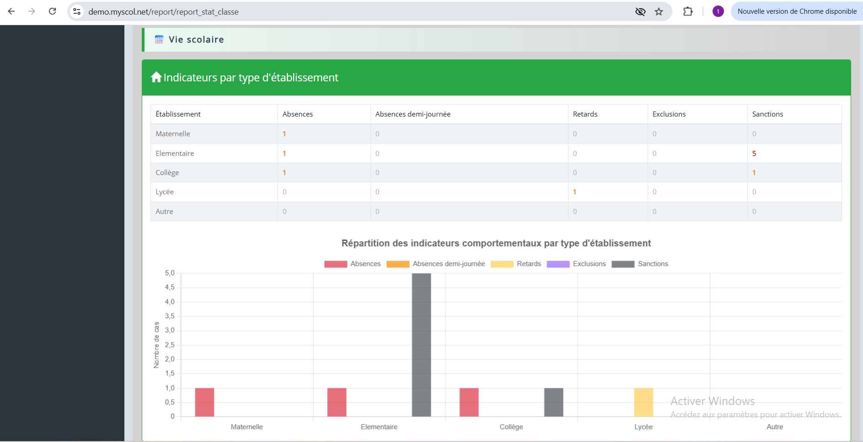863x442 pixels.
Task: Bookmark this page with star icon
Action: point(659,11)
